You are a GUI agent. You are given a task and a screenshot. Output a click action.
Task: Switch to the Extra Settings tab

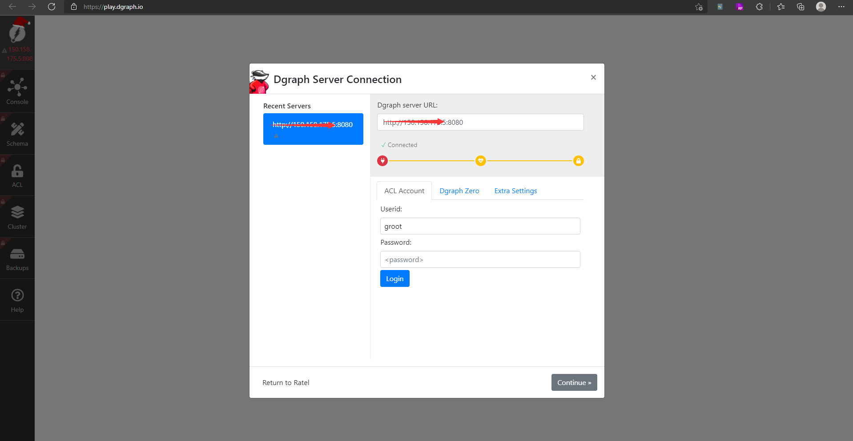tap(516, 191)
